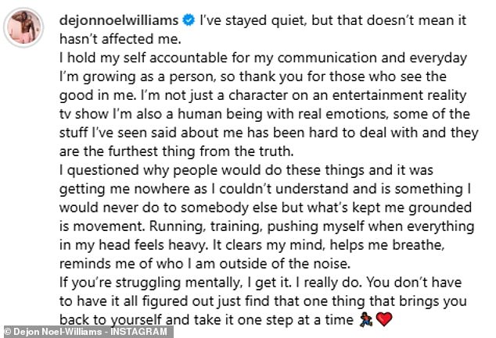Click the phrase "furthest thing from the truth."
Viewport: 496px width, 338px height.
pos(201,151)
